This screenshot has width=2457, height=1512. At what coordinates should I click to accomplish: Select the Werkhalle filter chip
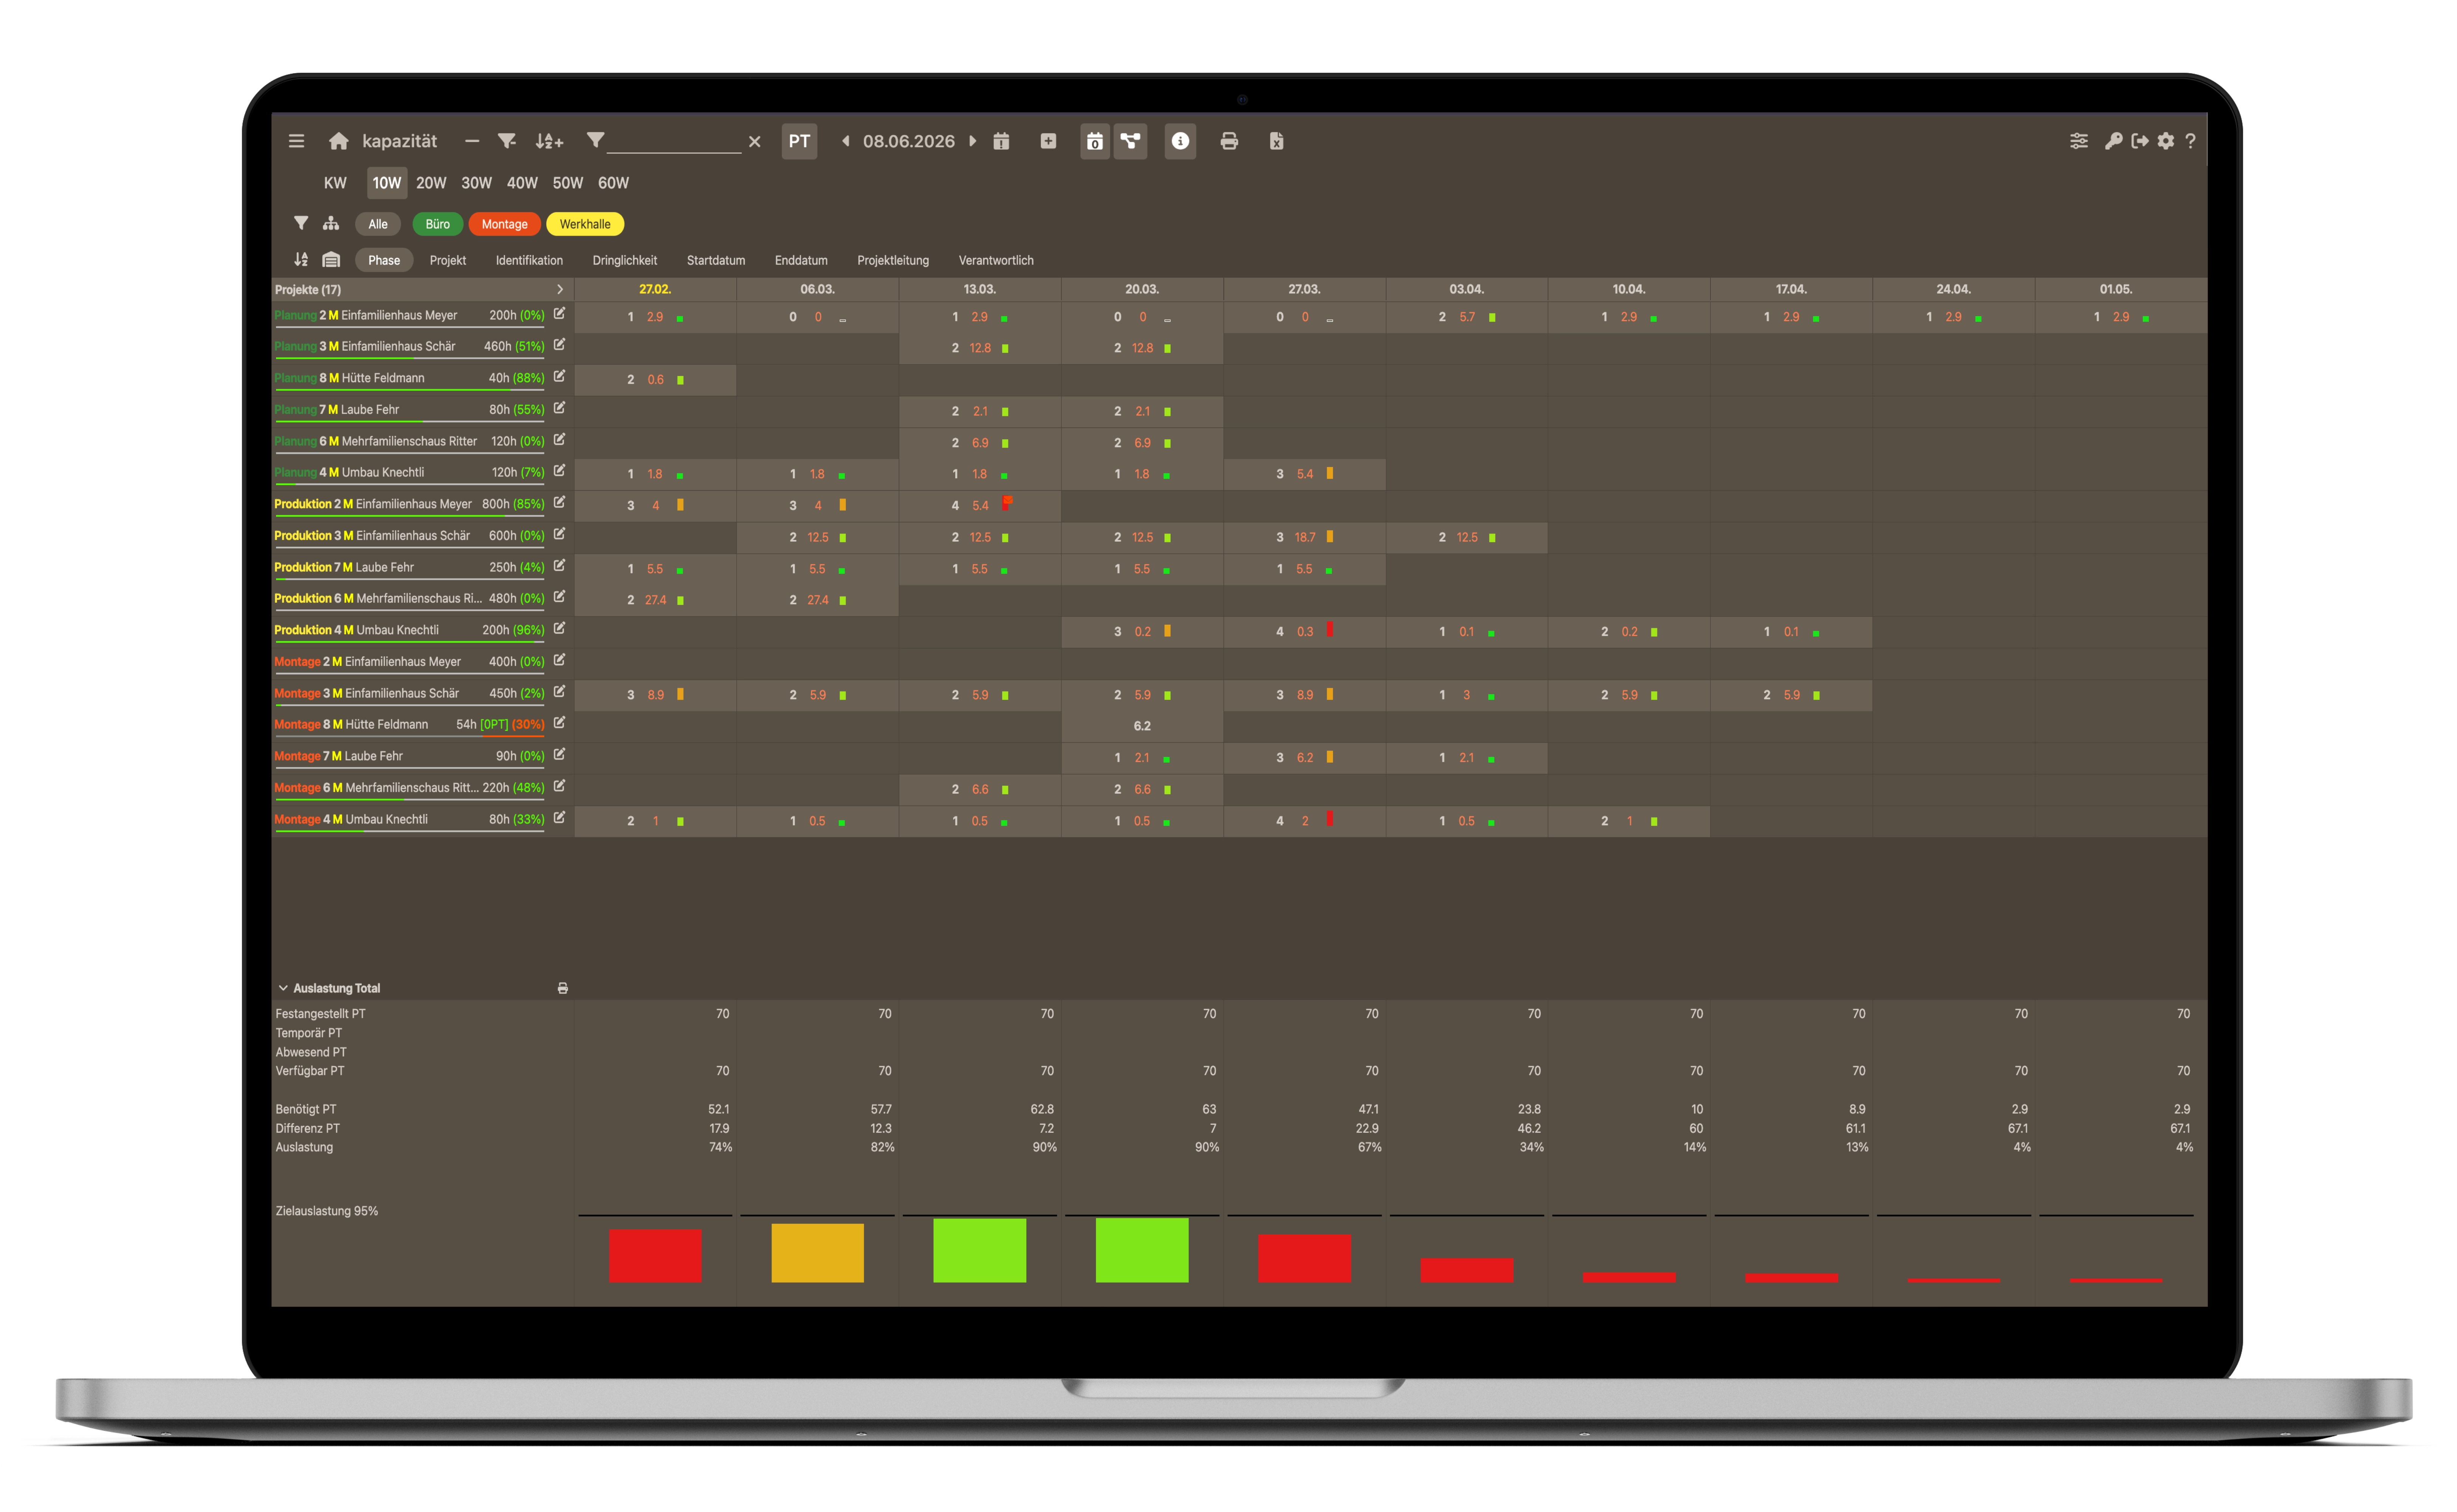click(586, 224)
